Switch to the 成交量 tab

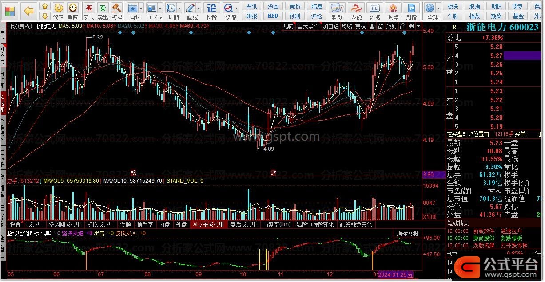click(35, 225)
